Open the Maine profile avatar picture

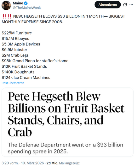[6, 5]
